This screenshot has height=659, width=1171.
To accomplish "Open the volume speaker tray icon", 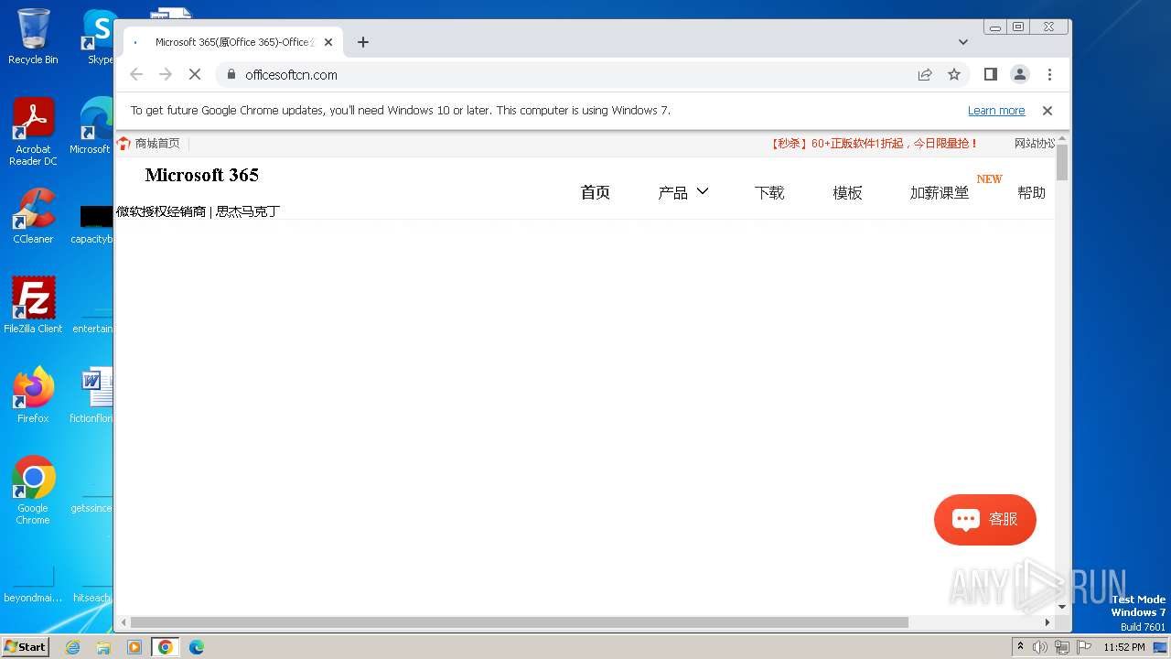I will (1040, 647).
